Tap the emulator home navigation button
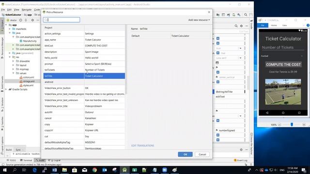The image size is (310, 174). coord(283,113)
